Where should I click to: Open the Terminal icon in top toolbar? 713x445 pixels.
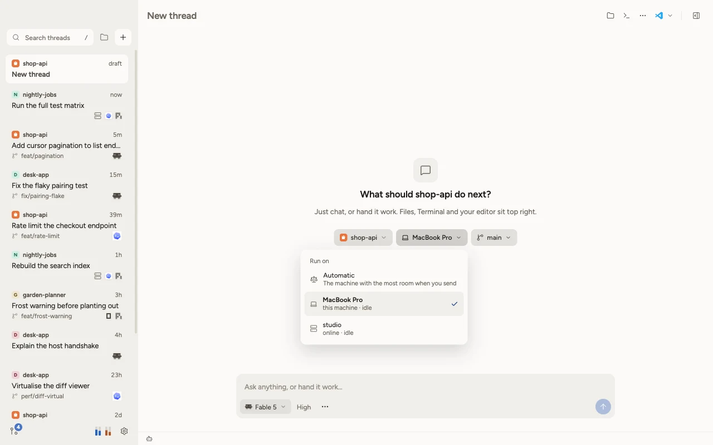(627, 16)
